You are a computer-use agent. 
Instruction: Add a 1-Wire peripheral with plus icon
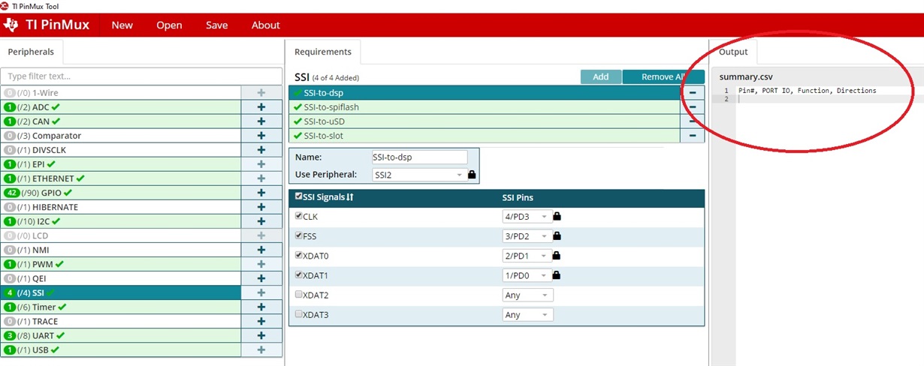click(x=261, y=93)
